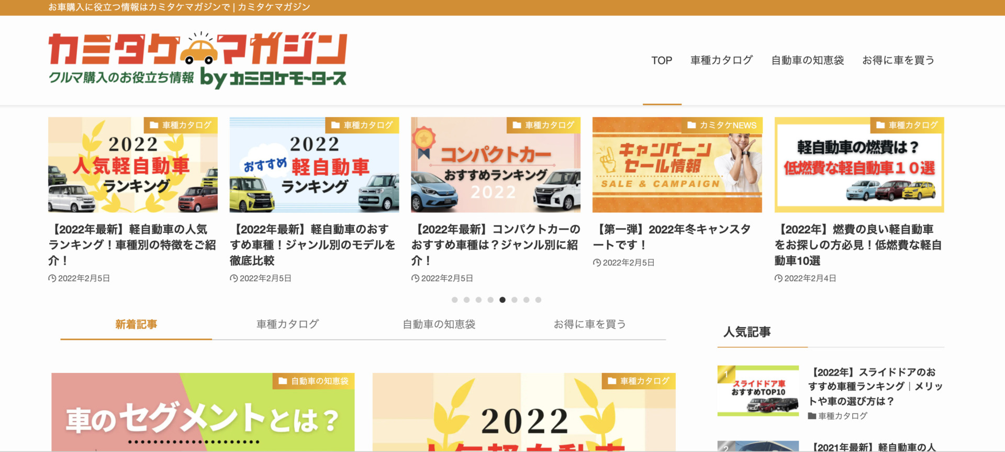The image size is (1005, 452).
Task: Open 車種カタログ in the top navigation
Action: click(x=721, y=60)
